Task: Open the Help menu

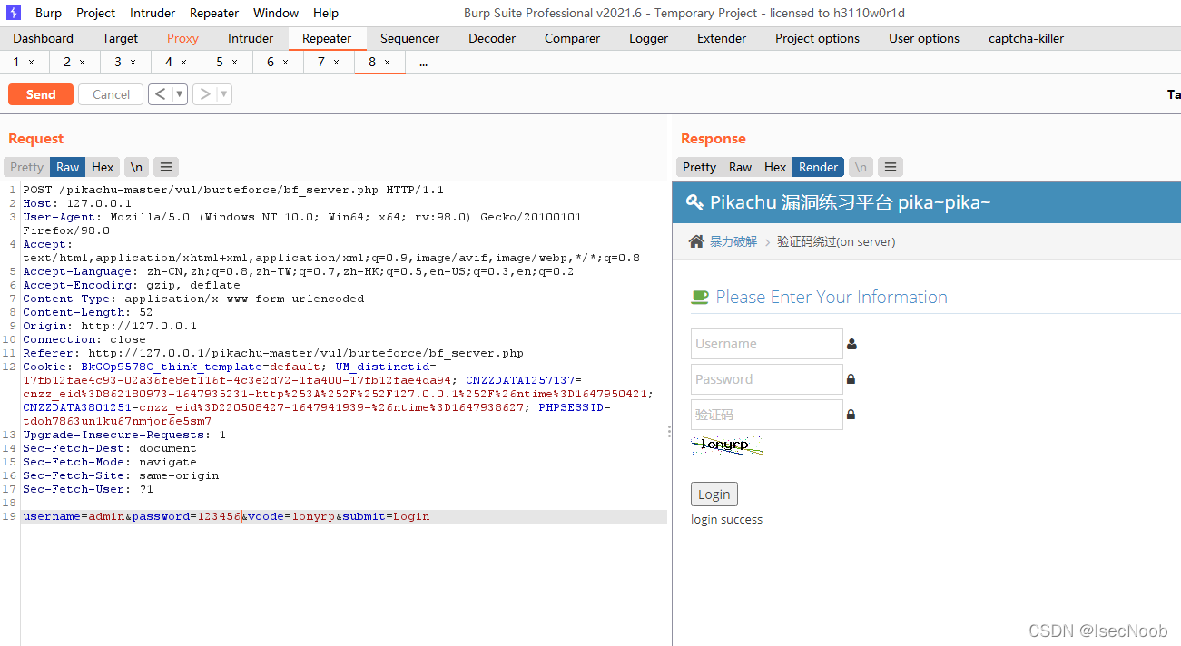Action: (326, 13)
